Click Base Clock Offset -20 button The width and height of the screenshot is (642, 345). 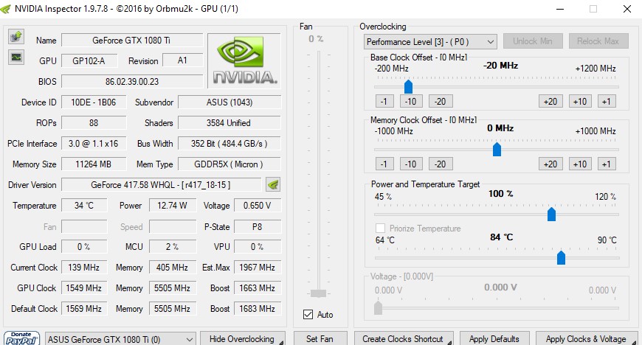[x=440, y=101]
